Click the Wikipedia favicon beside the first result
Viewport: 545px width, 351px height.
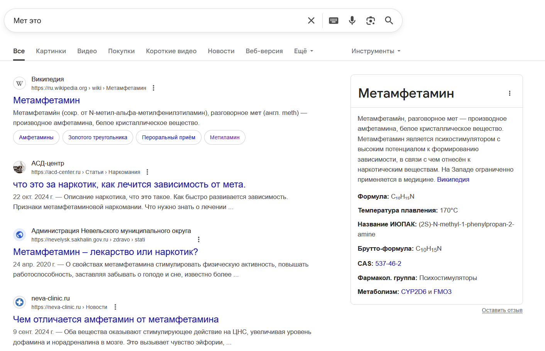20,83
